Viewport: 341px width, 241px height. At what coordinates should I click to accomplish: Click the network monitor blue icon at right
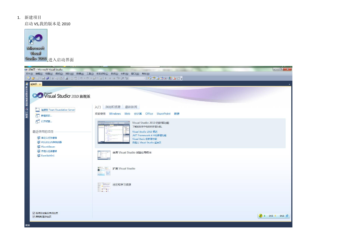[287, 216]
